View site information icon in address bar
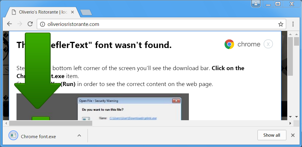The height and width of the screenshot is (147, 302). click(42, 24)
